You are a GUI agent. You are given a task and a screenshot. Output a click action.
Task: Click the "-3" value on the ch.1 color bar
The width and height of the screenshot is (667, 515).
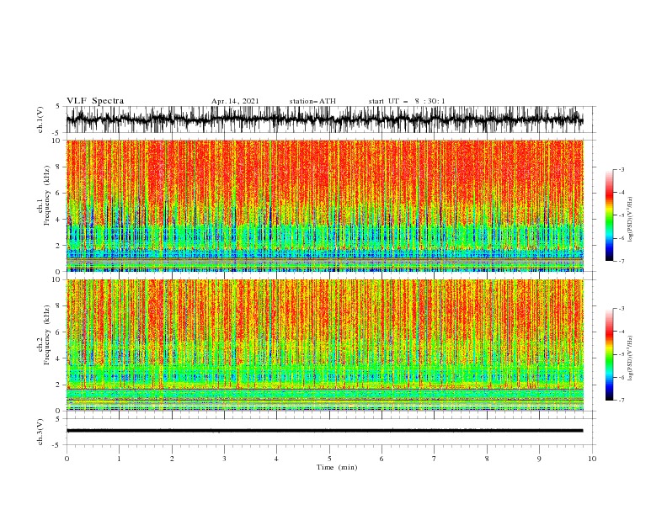[621, 169]
